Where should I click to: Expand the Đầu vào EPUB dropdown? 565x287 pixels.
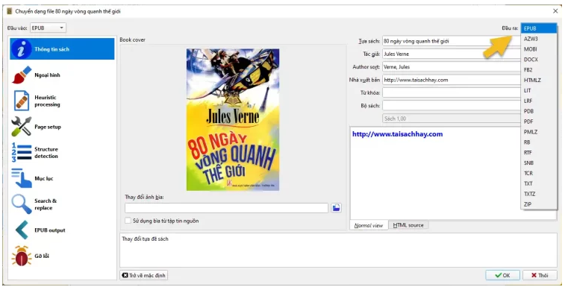48,28
